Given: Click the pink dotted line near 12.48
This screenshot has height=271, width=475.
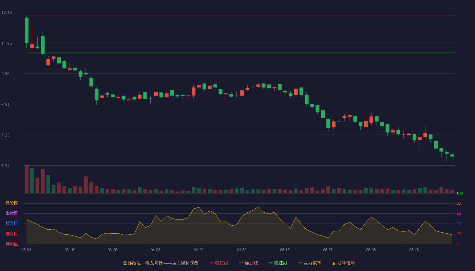Looking at the screenshot, I should (241, 16).
